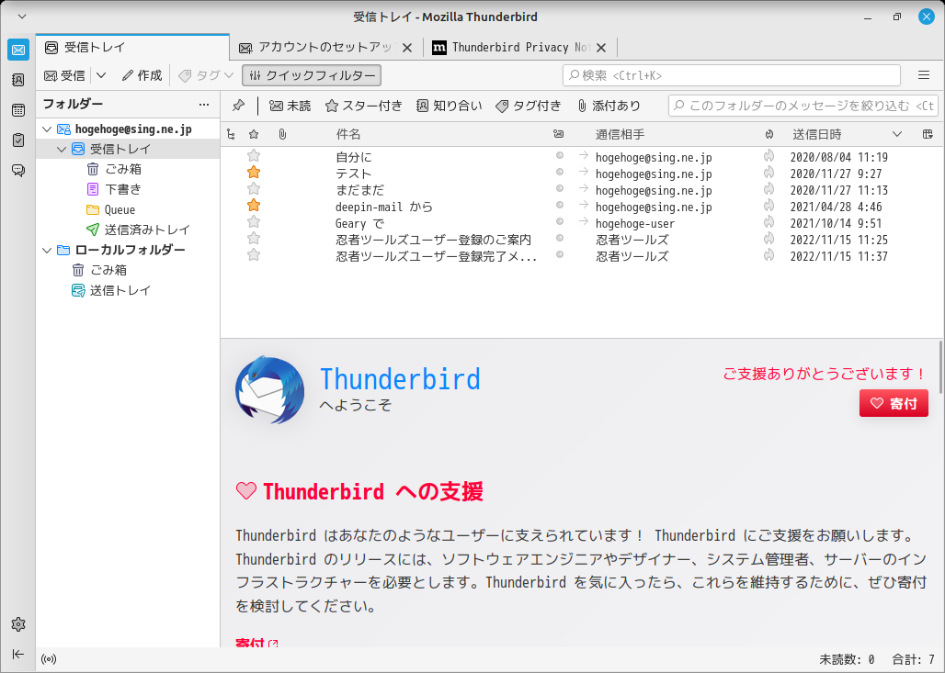Remove star from テスト message
The height and width of the screenshot is (673, 945).
click(x=254, y=173)
